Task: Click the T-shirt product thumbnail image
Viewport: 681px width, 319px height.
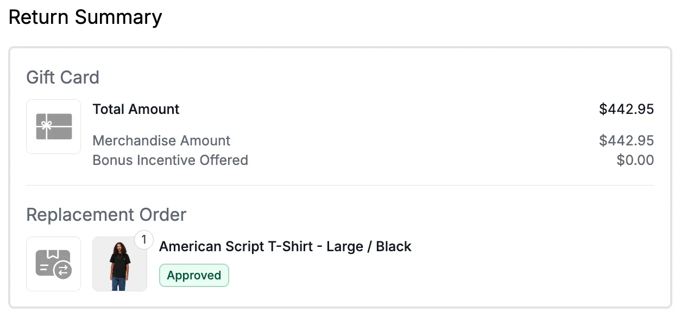Action: pos(119,264)
